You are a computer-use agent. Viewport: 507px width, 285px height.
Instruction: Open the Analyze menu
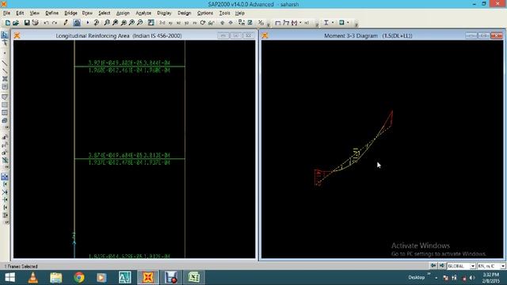143,13
